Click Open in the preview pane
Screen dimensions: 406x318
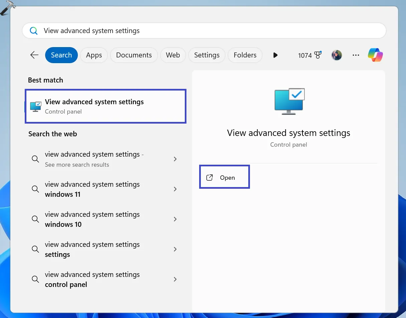click(225, 178)
